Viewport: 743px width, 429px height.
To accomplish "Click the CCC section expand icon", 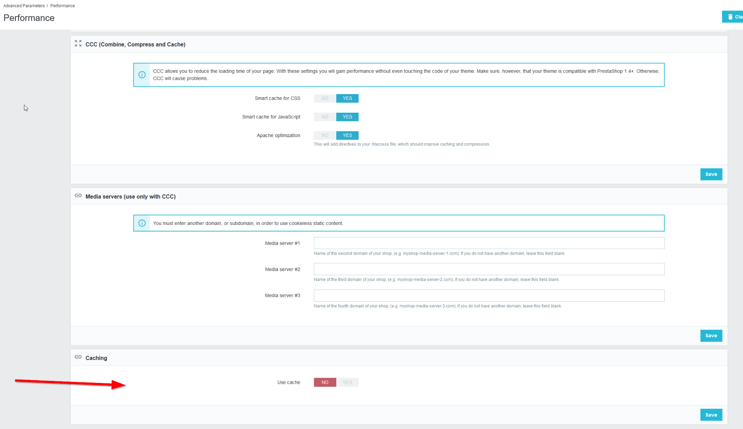I will 78,44.
